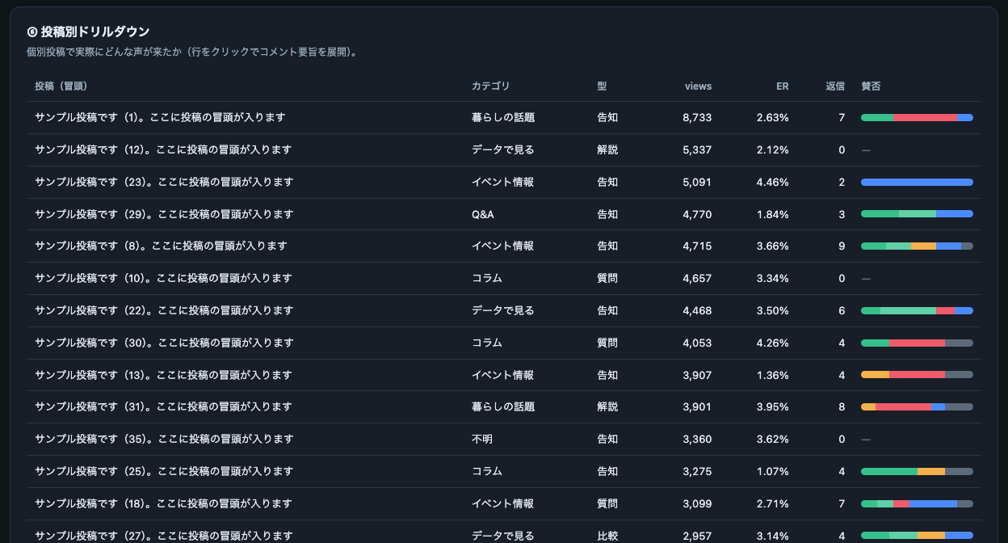Expand row サンプル投稿です（30）

click(x=504, y=343)
